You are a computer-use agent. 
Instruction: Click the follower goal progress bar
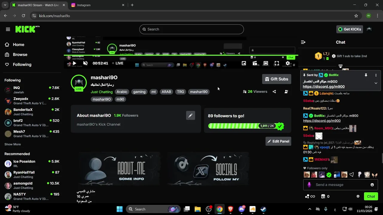pos(245,126)
